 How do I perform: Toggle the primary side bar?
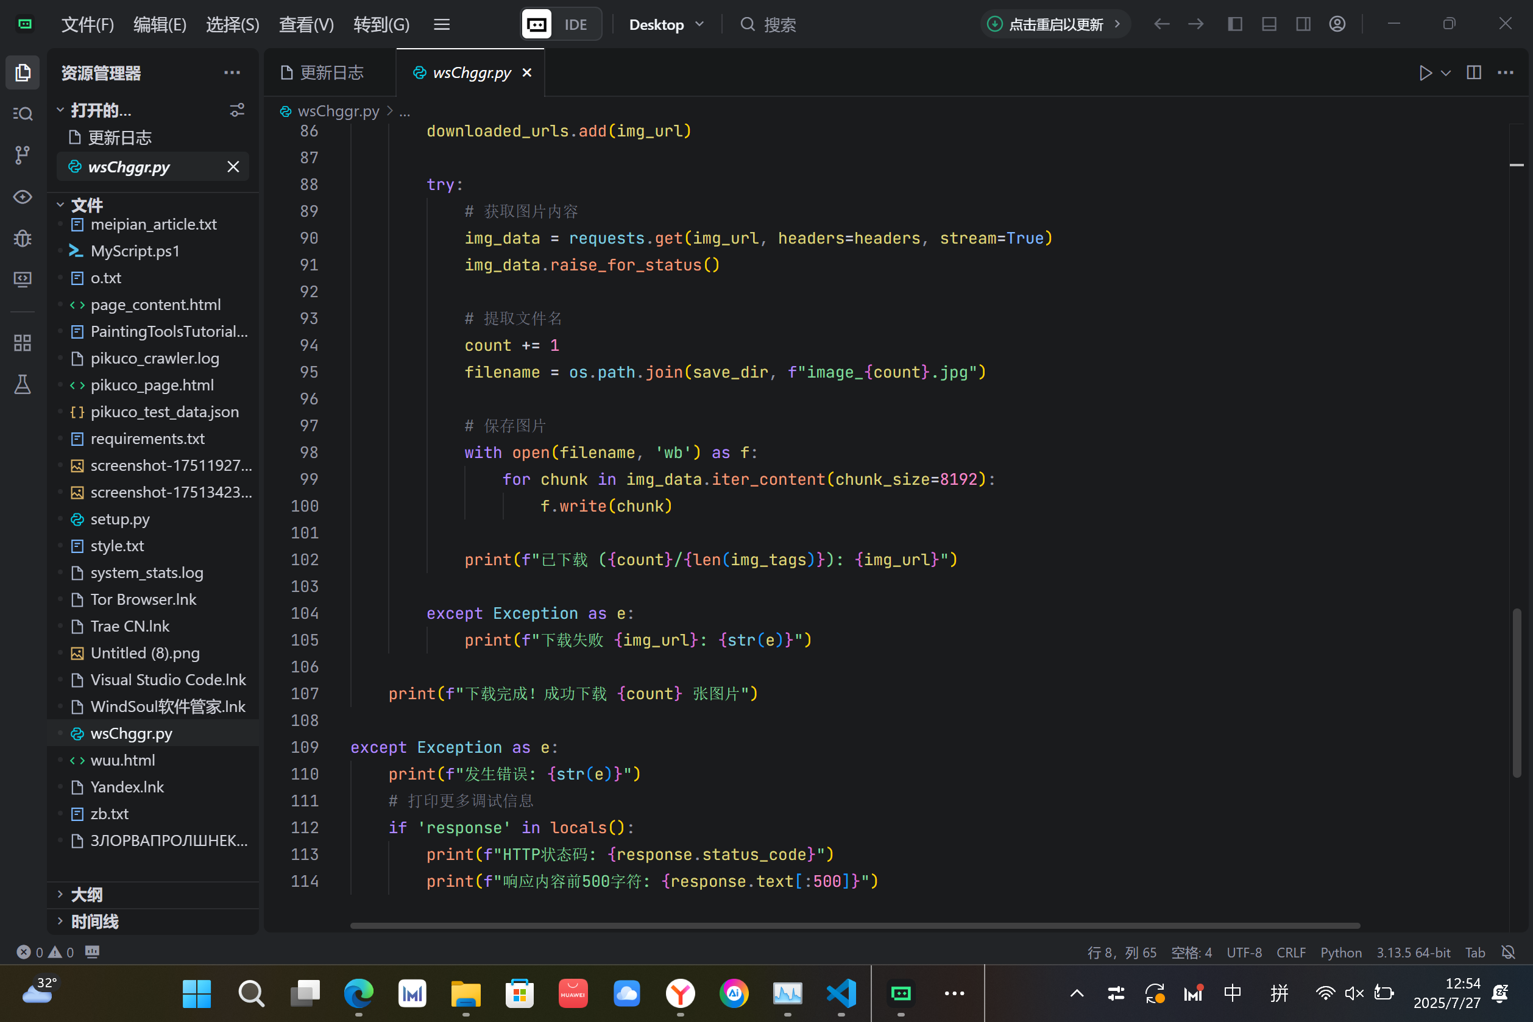1234,24
